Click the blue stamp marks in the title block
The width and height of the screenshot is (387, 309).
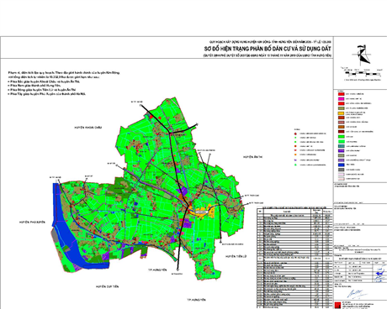click(380, 273)
